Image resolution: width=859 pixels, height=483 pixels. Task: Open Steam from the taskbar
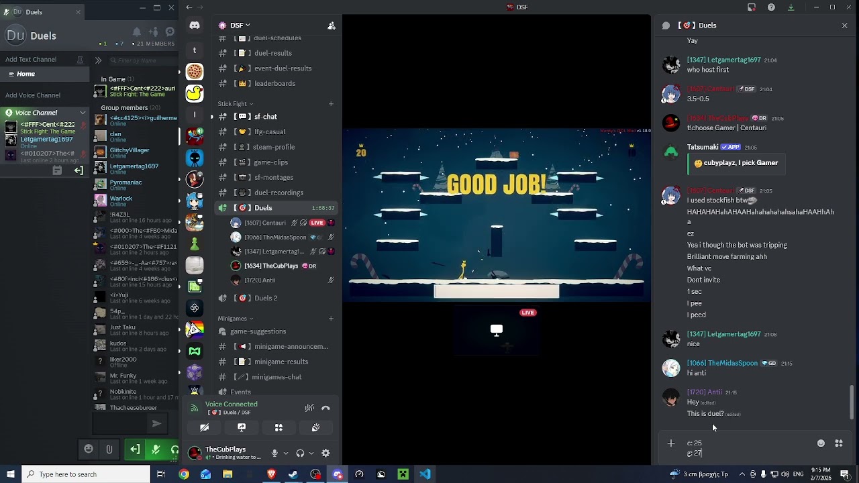pos(293,474)
